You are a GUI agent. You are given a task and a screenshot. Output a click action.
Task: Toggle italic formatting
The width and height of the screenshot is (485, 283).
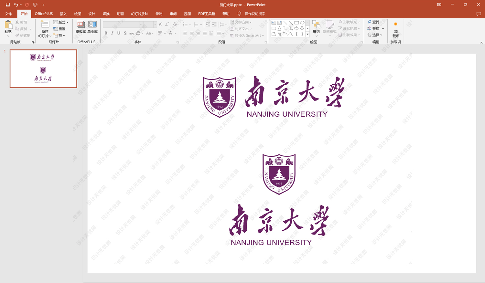point(112,33)
